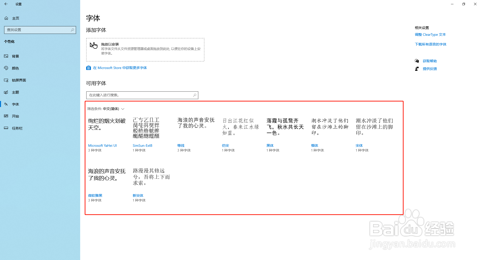Click 下载所有语言的字体 link
The width and height of the screenshot is (481, 260).
click(431, 44)
